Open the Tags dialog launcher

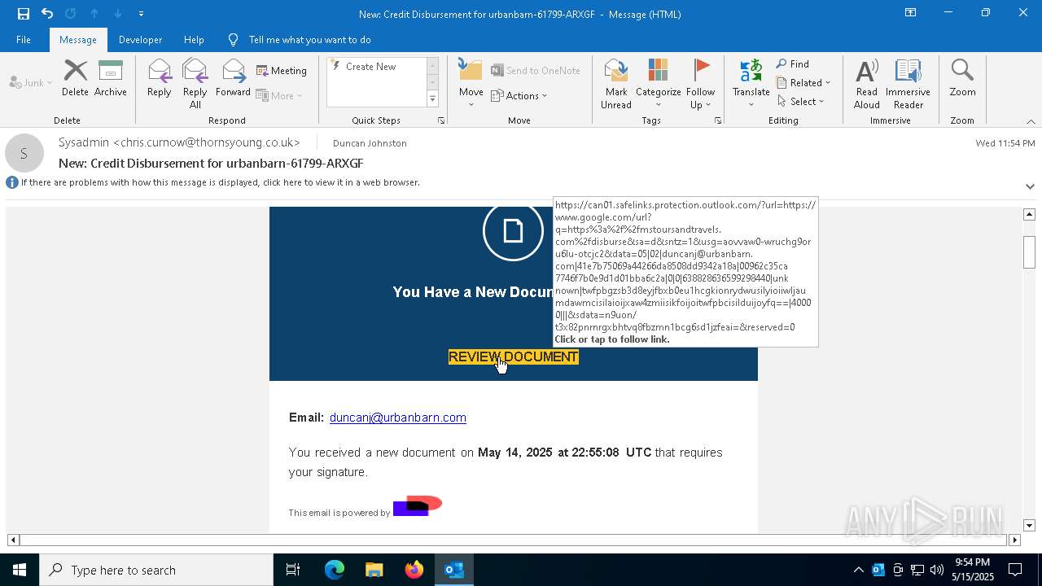point(718,120)
